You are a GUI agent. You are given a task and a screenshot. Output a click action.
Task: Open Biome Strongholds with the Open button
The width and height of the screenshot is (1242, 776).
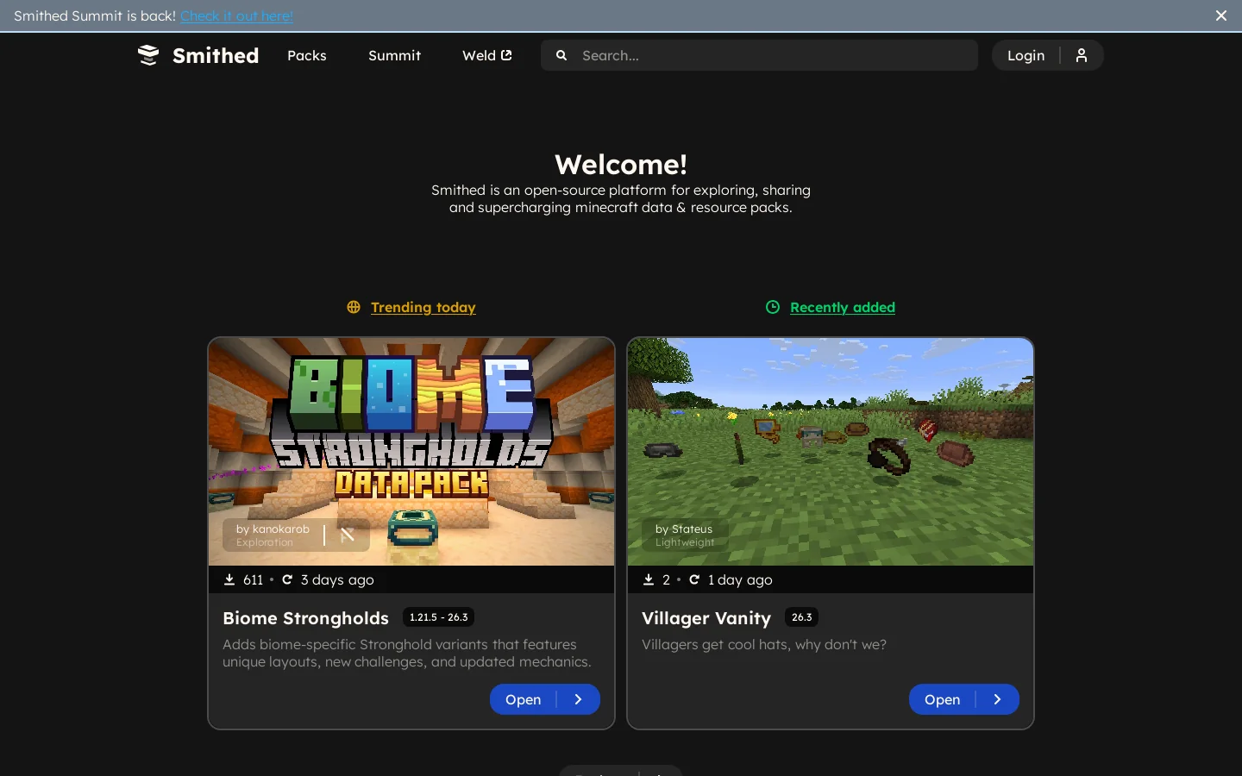pyautogui.click(x=545, y=699)
